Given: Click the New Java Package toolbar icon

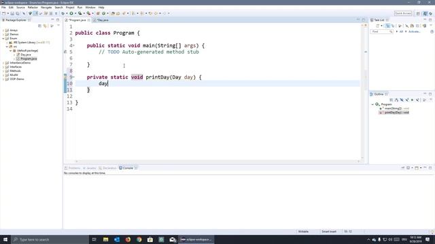Looking at the screenshot, I should pos(98,14).
